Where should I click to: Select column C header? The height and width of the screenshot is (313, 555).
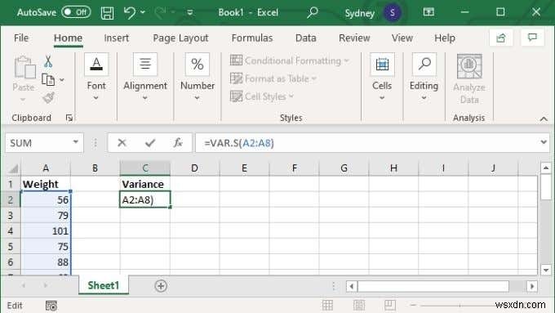click(145, 168)
